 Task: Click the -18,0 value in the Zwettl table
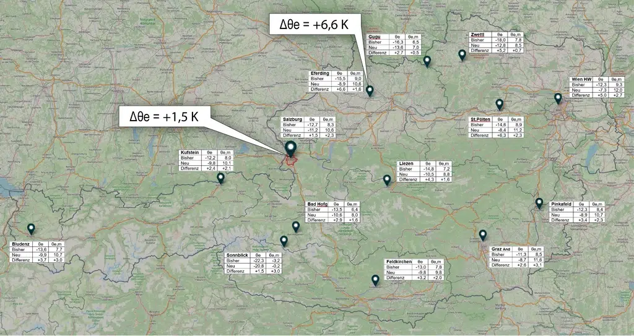(500, 40)
